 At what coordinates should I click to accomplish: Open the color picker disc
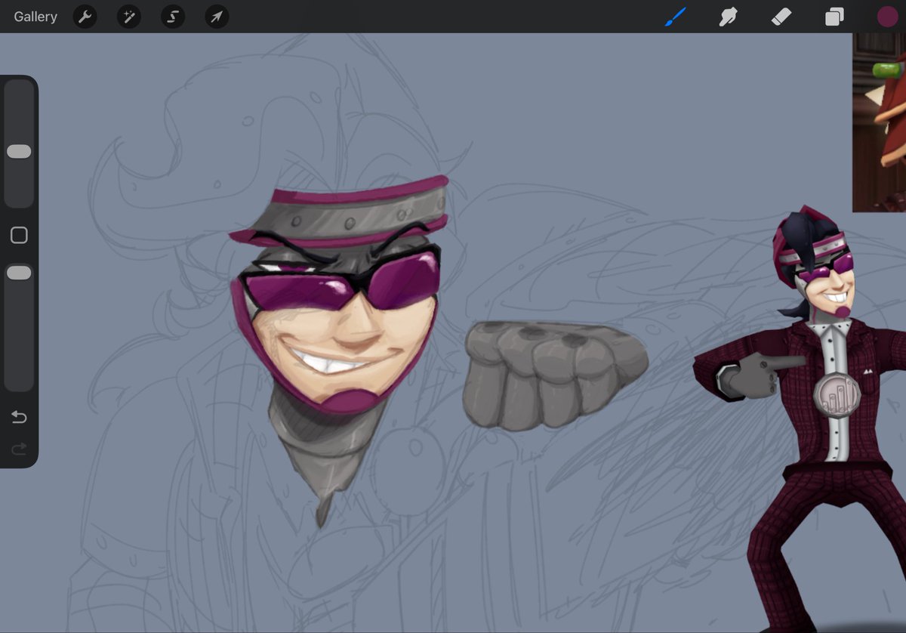(x=886, y=15)
